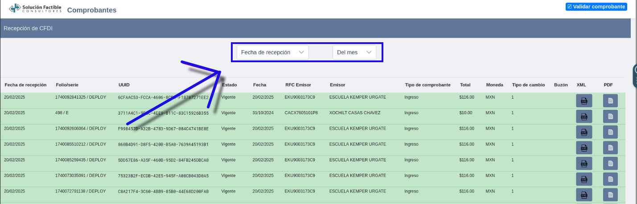This screenshot has width=637, height=204.
Task: Expand the Fecha de recepción dropdown
Action: point(272,52)
